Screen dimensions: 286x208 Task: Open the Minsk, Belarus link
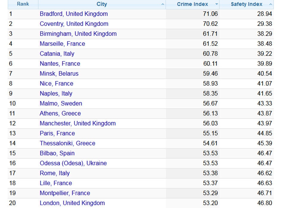pos(59,74)
